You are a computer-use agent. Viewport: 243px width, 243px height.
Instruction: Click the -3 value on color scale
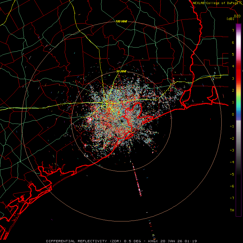click(x=232, y=150)
